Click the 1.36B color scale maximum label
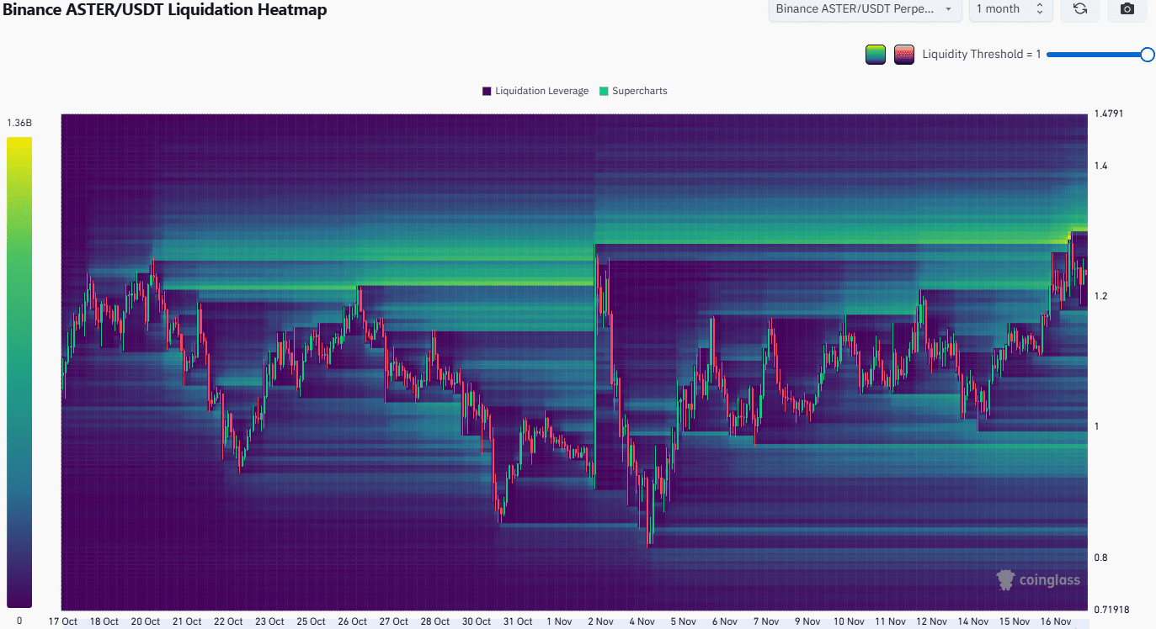This screenshot has width=1156, height=629. pyautogui.click(x=19, y=123)
